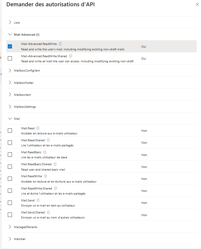Expand the Member permission group
Screen dimensions: 201x249
click(x=10, y=239)
